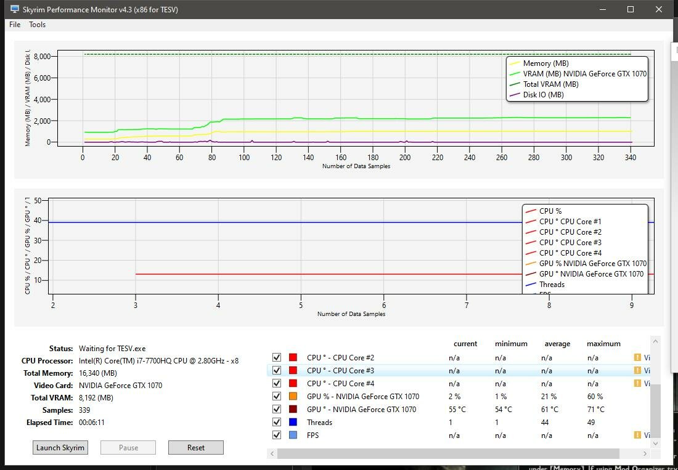
Task: Select the 'maximum' column header
Action: point(603,344)
